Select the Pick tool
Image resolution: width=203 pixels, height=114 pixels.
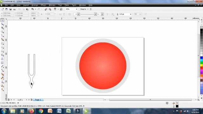click(2, 20)
